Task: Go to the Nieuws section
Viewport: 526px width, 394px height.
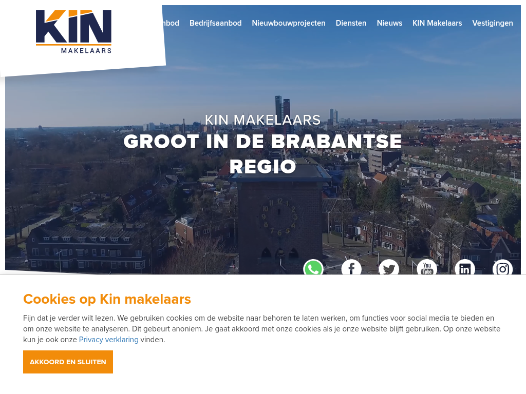Action: click(x=389, y=23)
